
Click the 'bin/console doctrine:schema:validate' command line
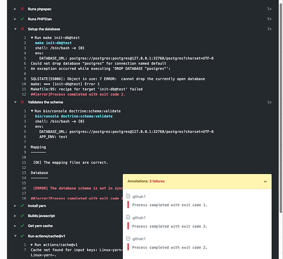coord(74,116)
